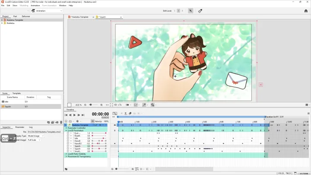
Task: Open the view panel layout menu
Action: 308,105
